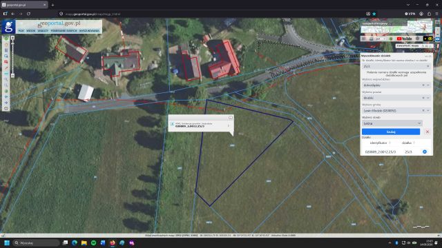
Task: Clear the 25/3 parcel number field
Action: (428, 66)
